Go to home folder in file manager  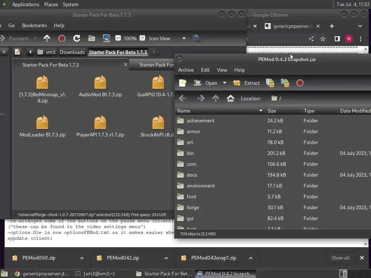coord(92,38)
